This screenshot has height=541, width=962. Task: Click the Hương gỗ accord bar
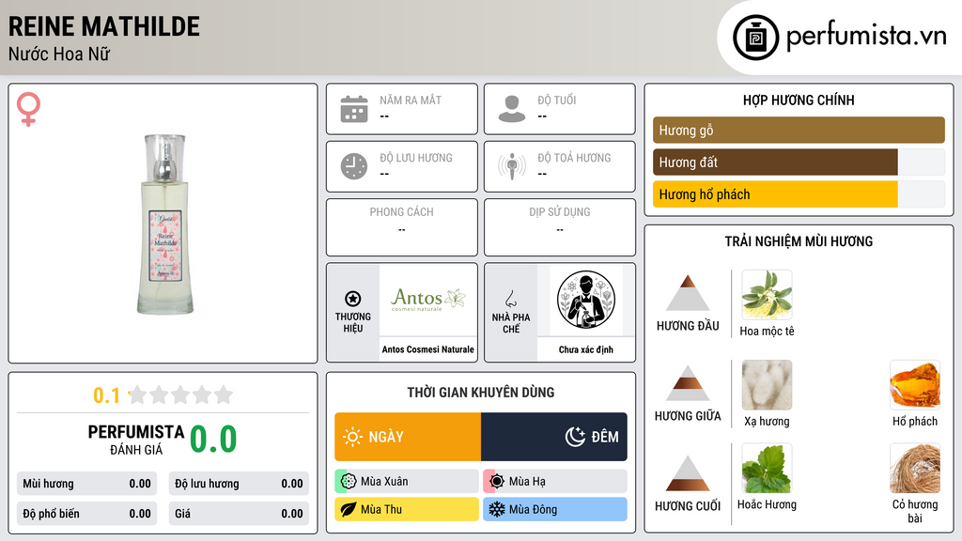(x=799, y=130)
